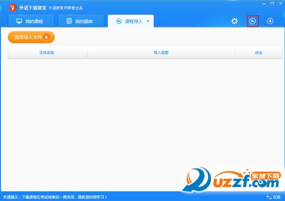Click the 在线 status text
The height and width of the screenshot is (201, 285).
pyautogui.click(x=277, y=197)
